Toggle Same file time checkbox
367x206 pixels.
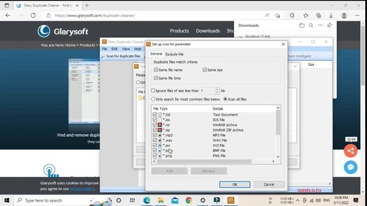(x=156, y=78)
